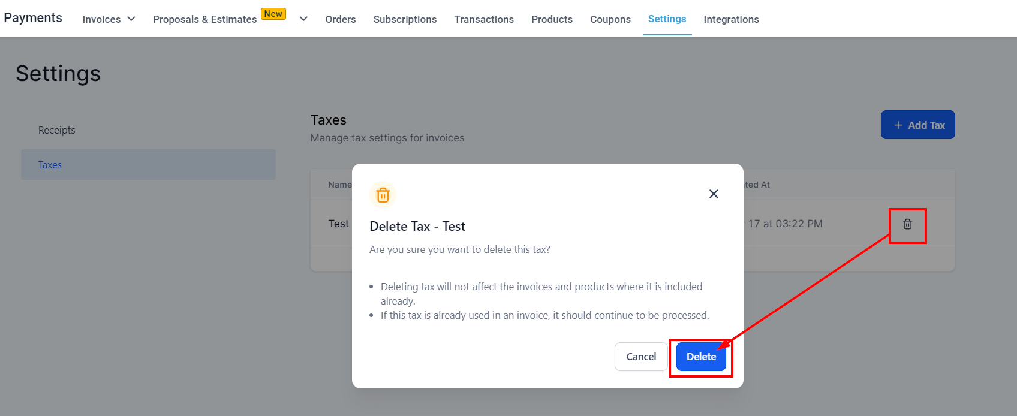The height and width of the screenshot is (416, 1017).
Task: Cancel the delete tax dialog
Action: coord(641,357)
